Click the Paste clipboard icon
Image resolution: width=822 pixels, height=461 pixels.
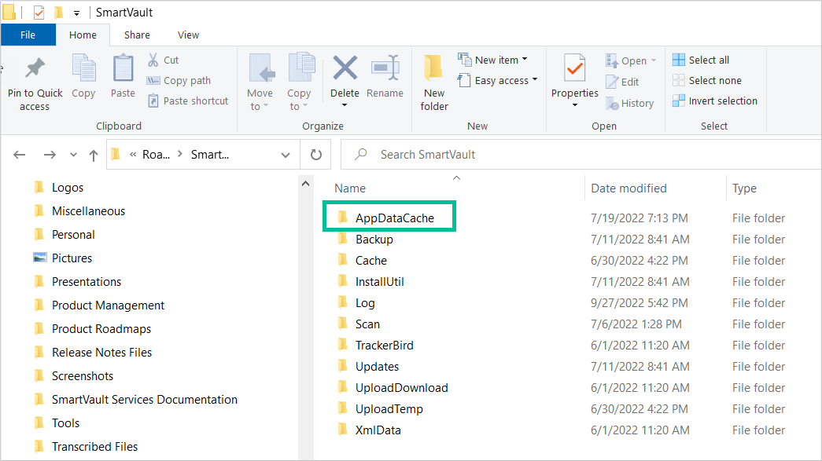[123, 69]
